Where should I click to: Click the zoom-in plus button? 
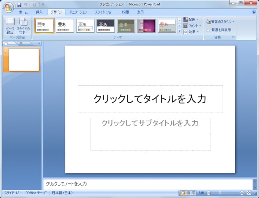coord(242,193)
